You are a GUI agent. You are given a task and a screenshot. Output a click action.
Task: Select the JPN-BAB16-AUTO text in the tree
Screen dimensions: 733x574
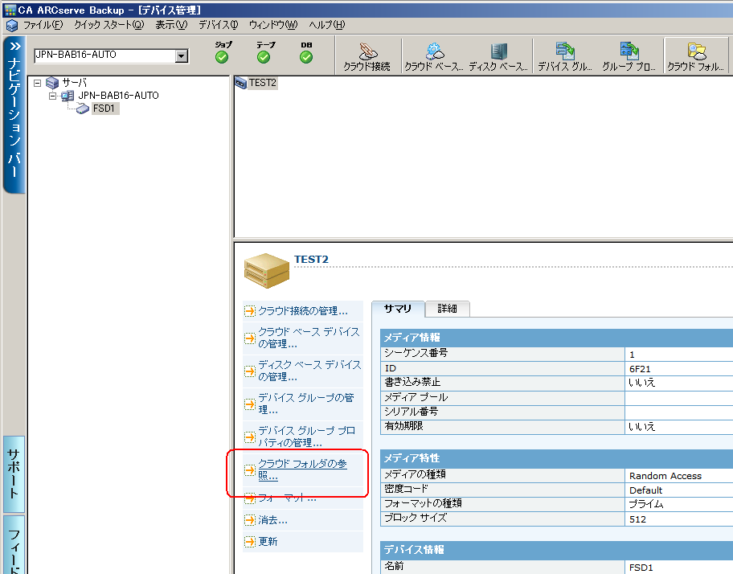(x=118, y=96)
